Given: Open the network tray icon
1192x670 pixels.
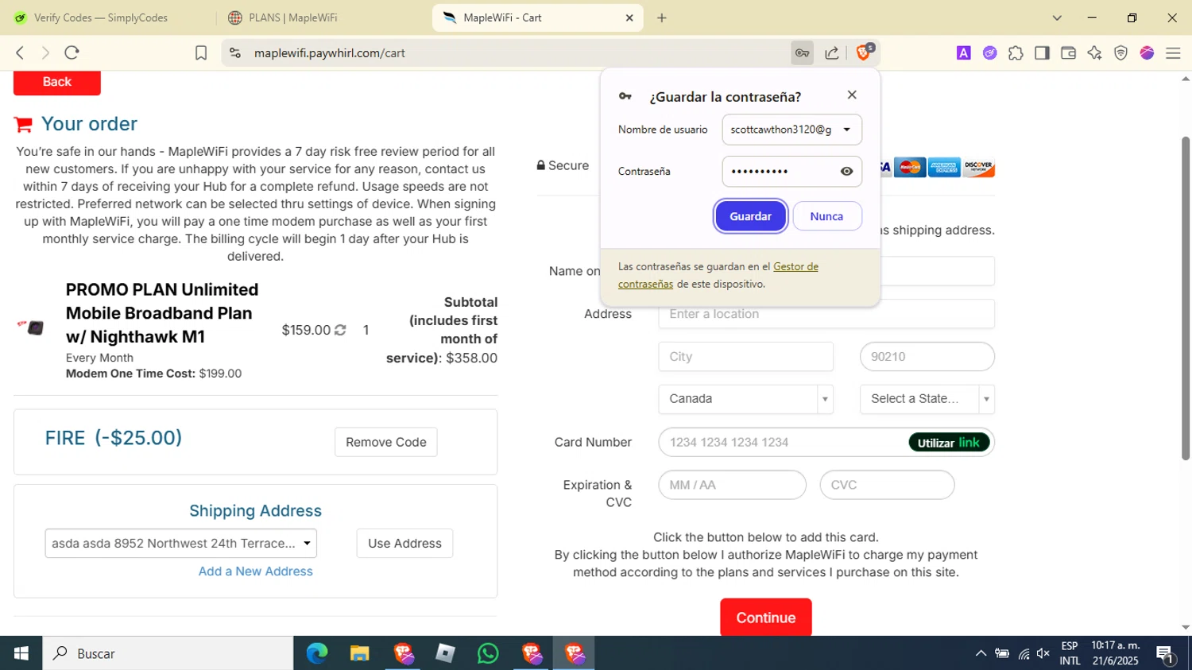Looking at the screenshot, I should tap(1024, 653).
